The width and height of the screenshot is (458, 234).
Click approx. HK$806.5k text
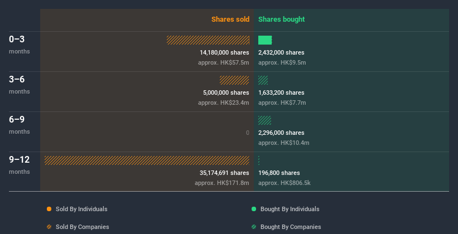coord(285,183)
